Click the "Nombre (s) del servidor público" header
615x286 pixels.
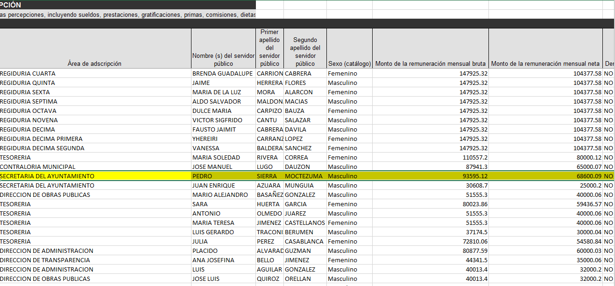point(223,59)
